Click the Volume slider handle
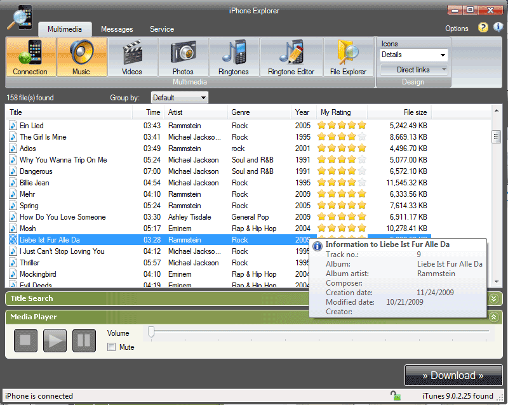This screenshot has width=508, height=405. pyautogui.click(x=151, y=332)
